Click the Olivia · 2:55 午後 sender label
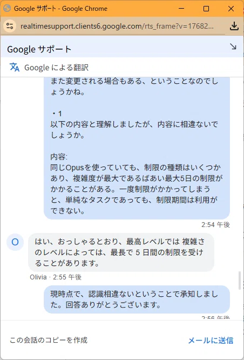The height and width of the screenshot is (360, 244). click(56, 277)
